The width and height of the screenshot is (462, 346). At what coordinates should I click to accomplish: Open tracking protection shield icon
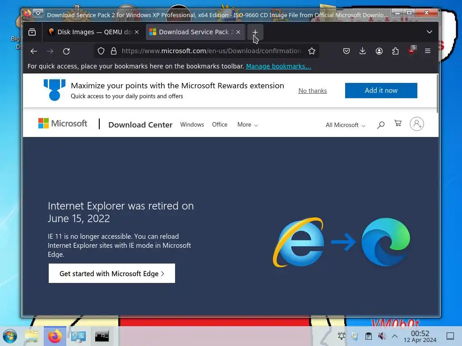tap(101, 51)
